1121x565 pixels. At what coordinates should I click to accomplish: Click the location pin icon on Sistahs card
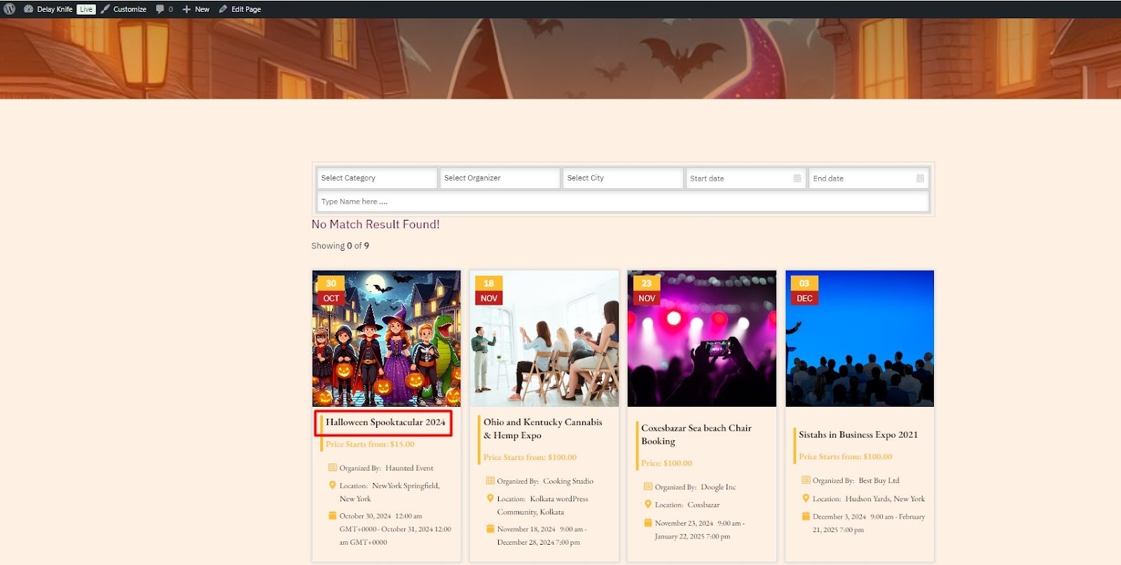806,498
